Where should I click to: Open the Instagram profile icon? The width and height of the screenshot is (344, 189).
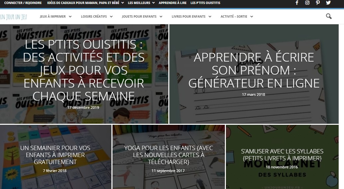pyautogui.click(x=307, y=3)
